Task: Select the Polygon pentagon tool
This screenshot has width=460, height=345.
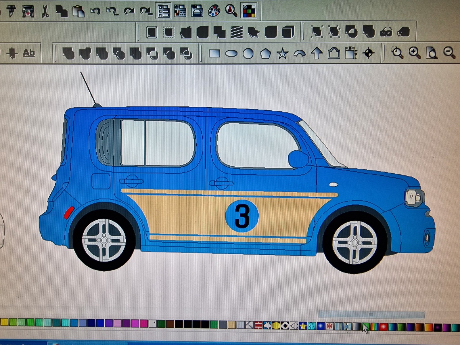Action: point(265,53)
